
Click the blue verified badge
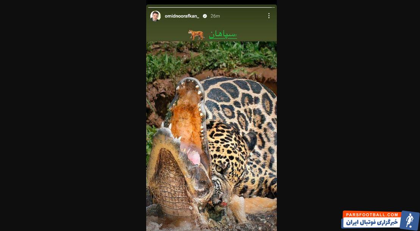[x=205, y=16]
